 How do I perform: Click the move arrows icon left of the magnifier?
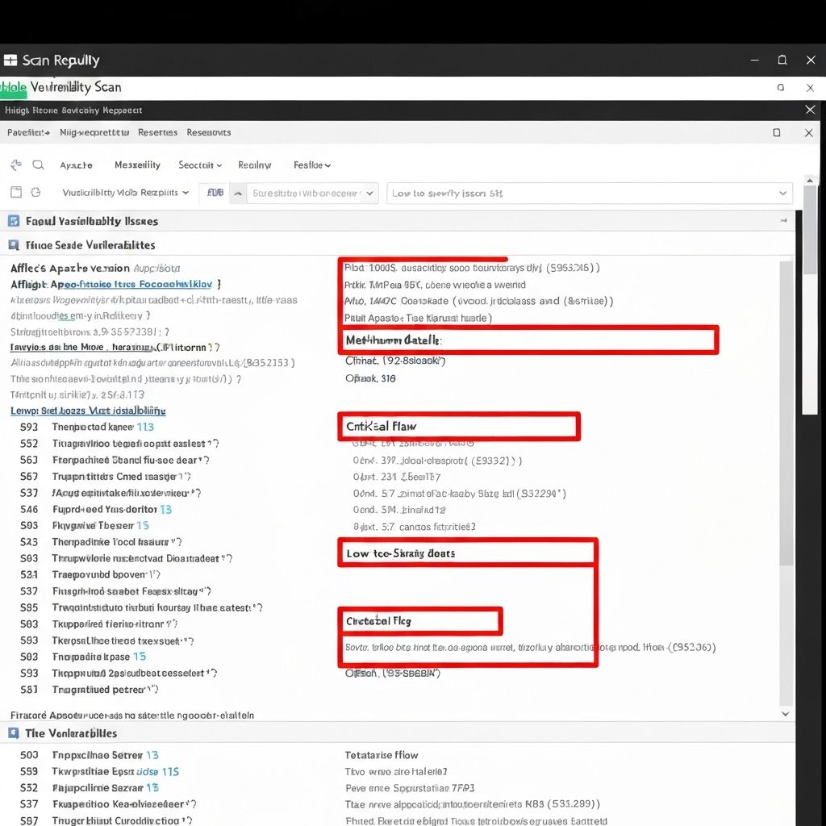click(15, 165)
